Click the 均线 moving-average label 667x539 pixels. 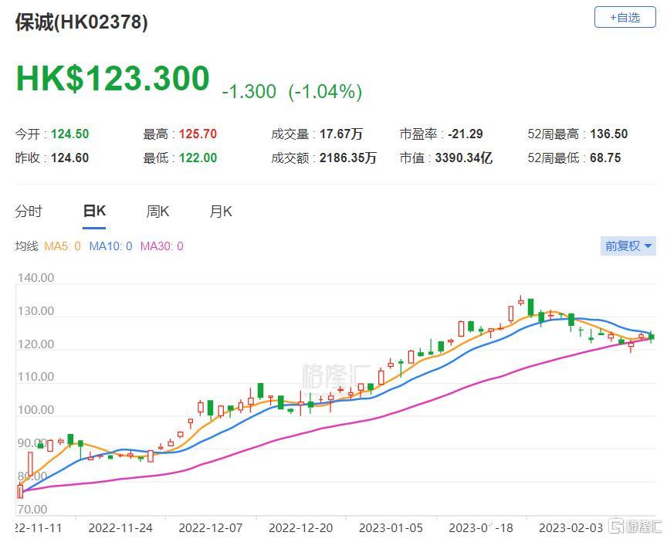[27, 246]
